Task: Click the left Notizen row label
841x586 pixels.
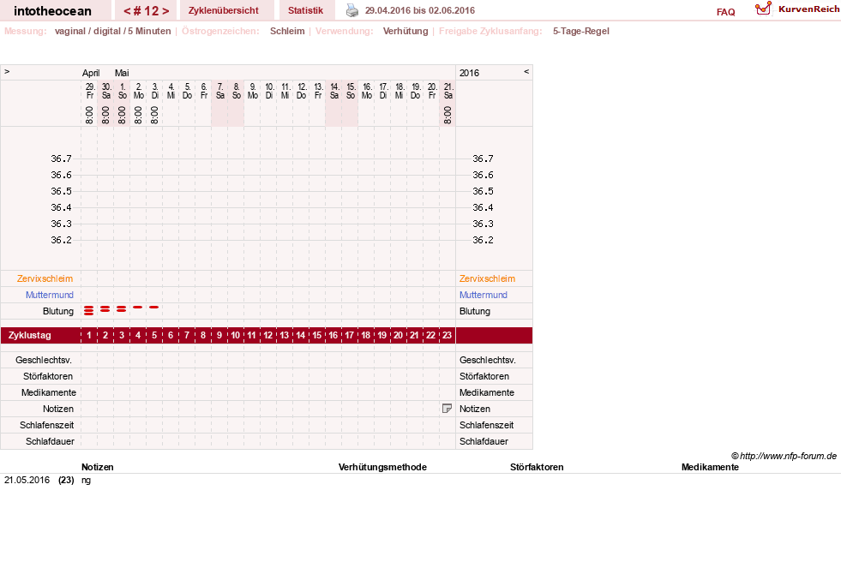Action: click(58, 409)
